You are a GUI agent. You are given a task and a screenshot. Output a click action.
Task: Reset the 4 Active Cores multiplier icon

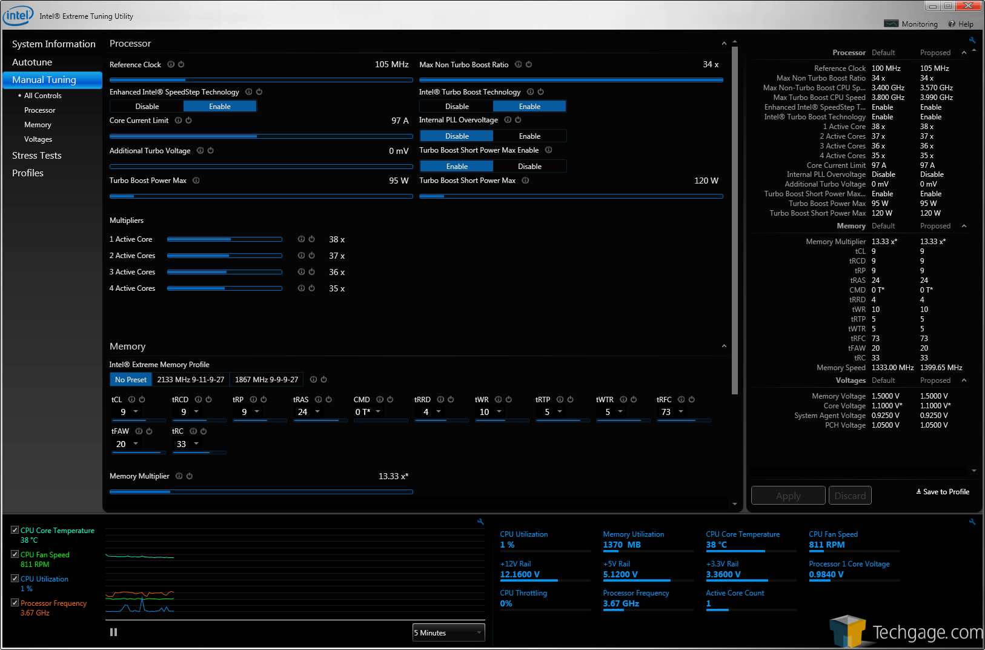click(312, 288)
